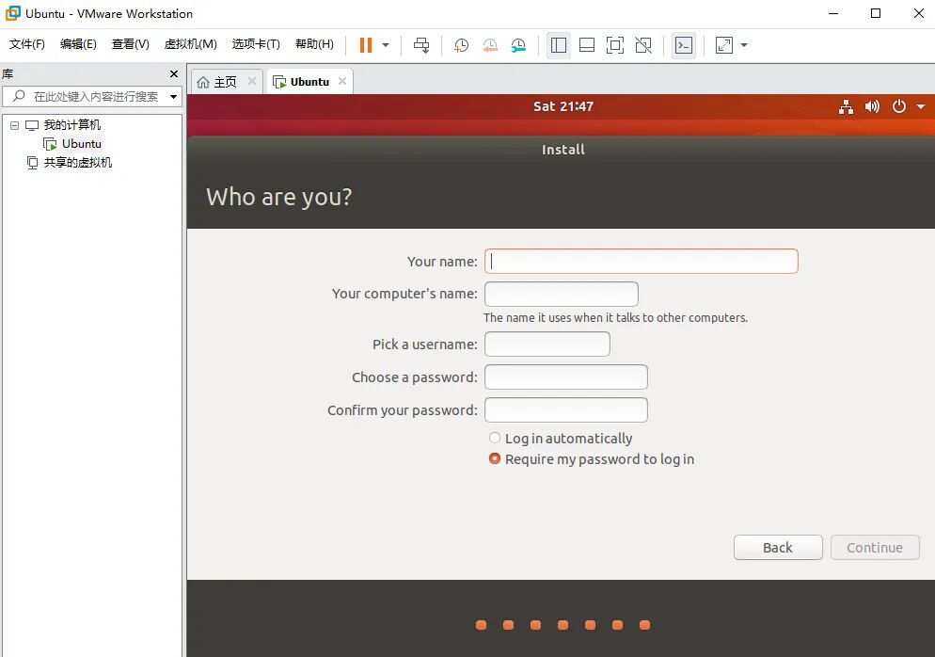
Task: Enter full screen mode
Action: [615, 45]
